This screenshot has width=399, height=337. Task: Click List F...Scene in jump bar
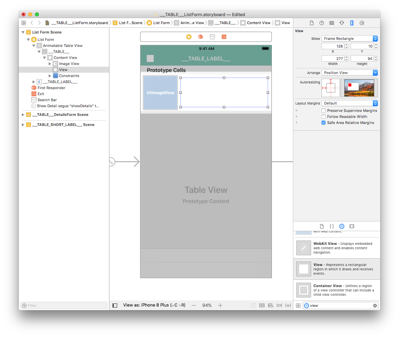tap(128, 23)
